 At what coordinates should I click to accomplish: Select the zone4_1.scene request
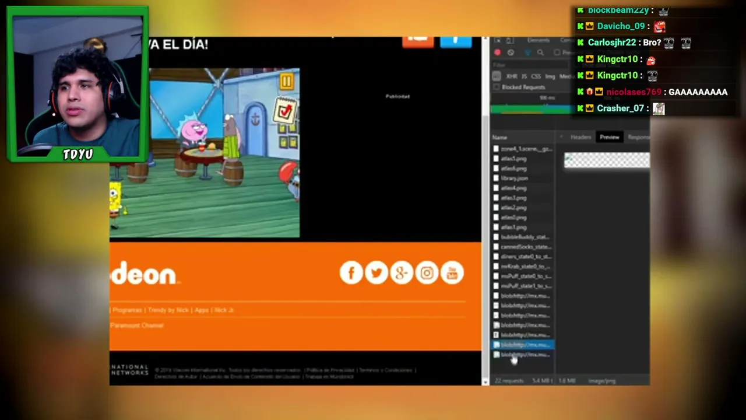click(522, 149)
